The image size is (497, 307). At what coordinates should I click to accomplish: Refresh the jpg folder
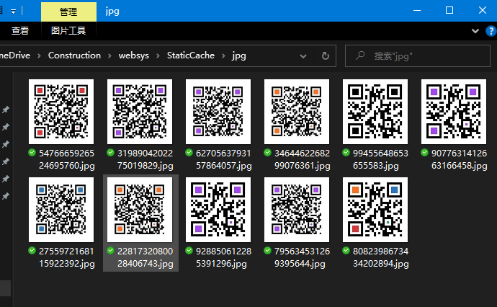[325, 56]
